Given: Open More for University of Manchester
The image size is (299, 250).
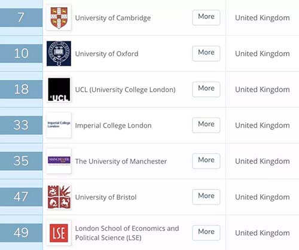Looking at the screenshot, I should point(206,161).
